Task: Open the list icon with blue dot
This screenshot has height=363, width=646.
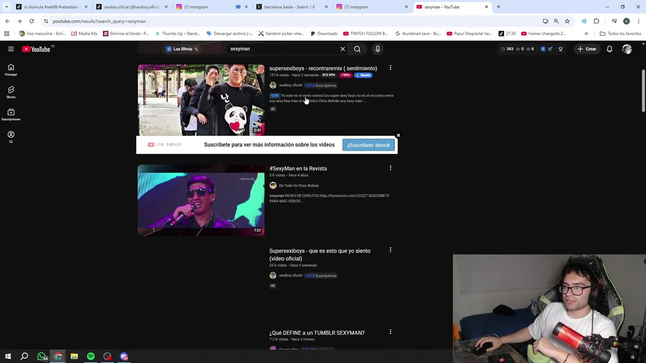Action: point(551,49)
